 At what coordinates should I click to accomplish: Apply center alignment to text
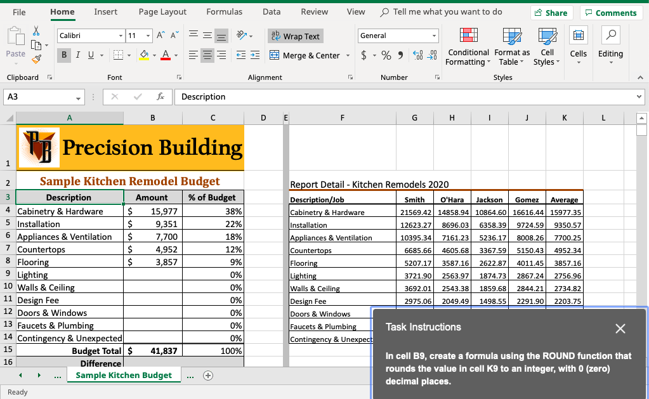(x=207, y=55)
